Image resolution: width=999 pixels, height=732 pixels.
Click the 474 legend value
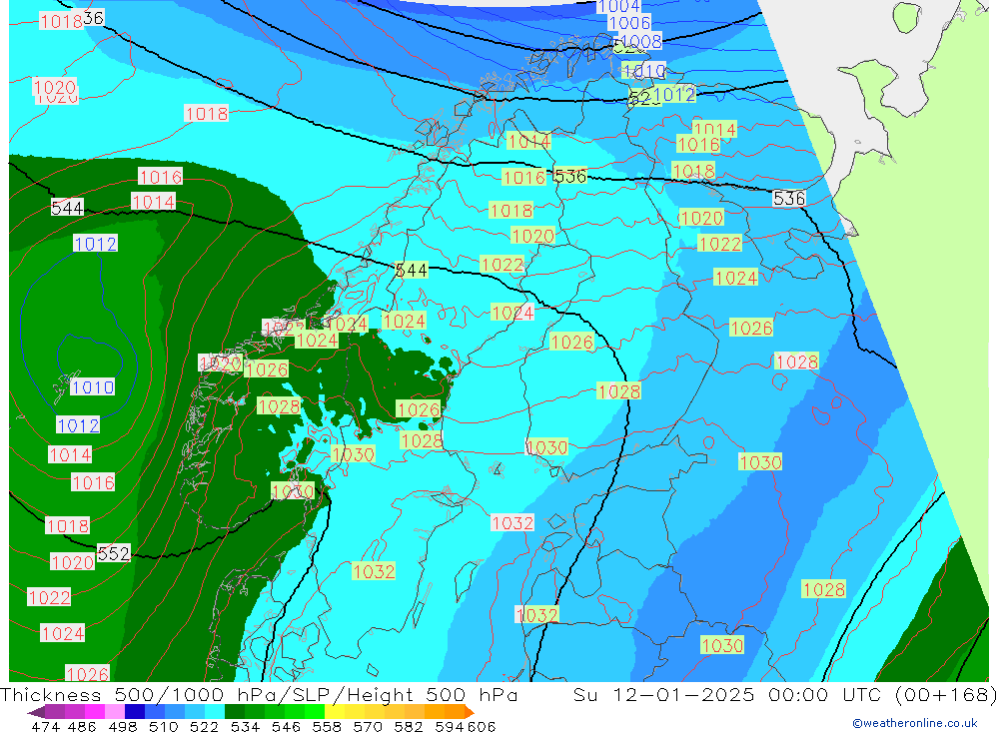pyautogui.click(x=45, y=726)
